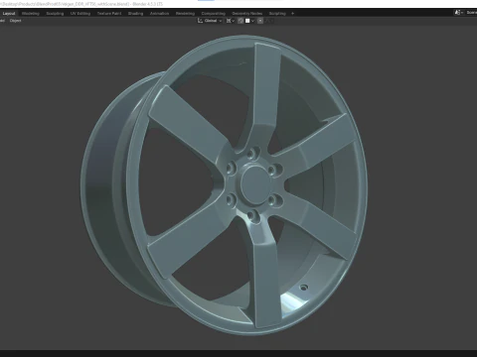Open the pivot point dropdown
This screenshot has height=357, width=477.
[x=231, y=21]
